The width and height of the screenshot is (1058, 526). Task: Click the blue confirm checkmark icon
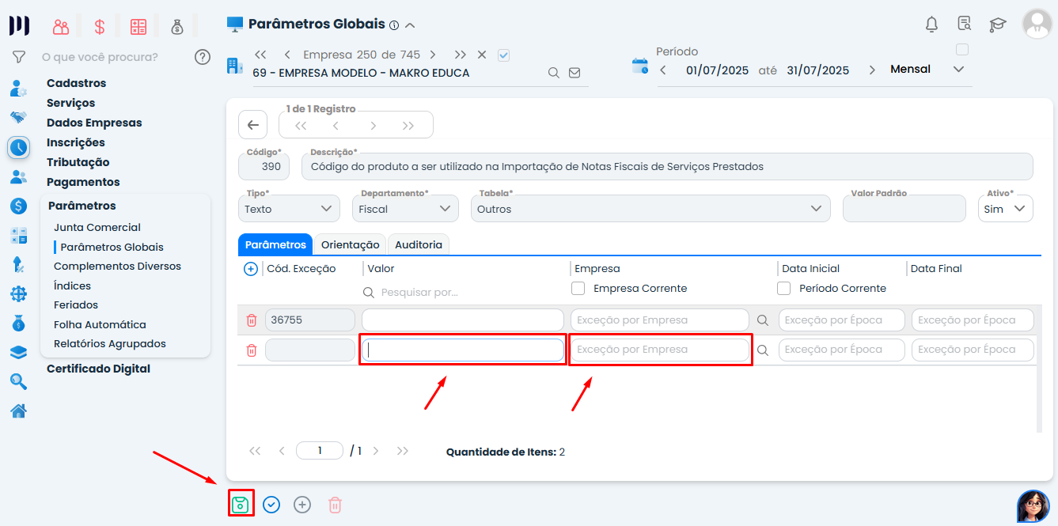point(271,504)
